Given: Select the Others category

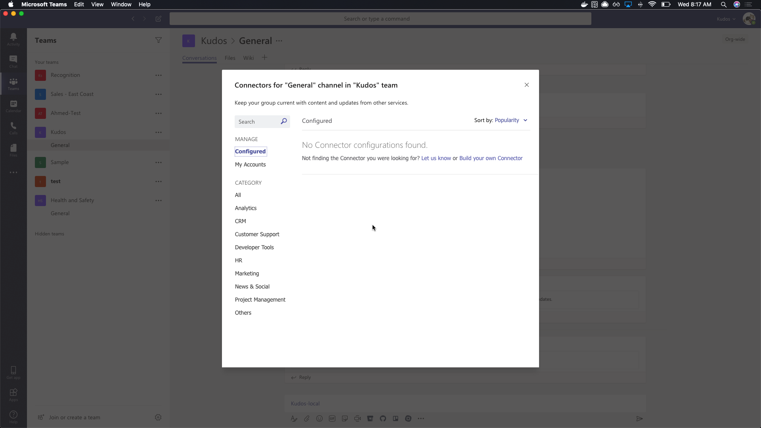Looking at the screenshot, I should 243,313.
